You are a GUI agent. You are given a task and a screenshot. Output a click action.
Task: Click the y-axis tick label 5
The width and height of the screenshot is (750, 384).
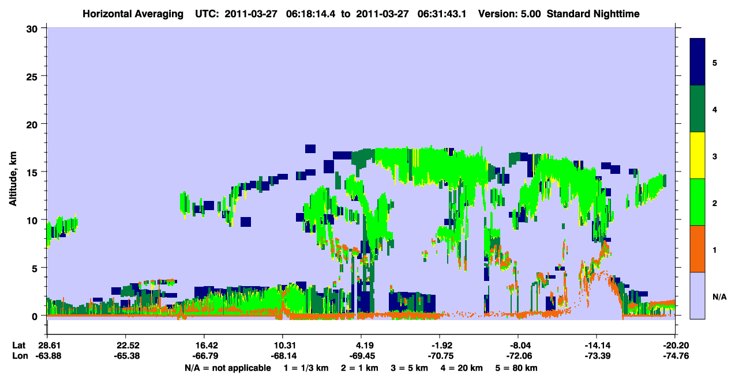[x=36, y=268]
